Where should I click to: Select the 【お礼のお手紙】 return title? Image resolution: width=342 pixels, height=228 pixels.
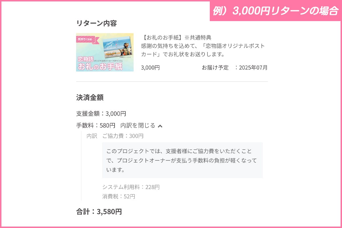162,37
